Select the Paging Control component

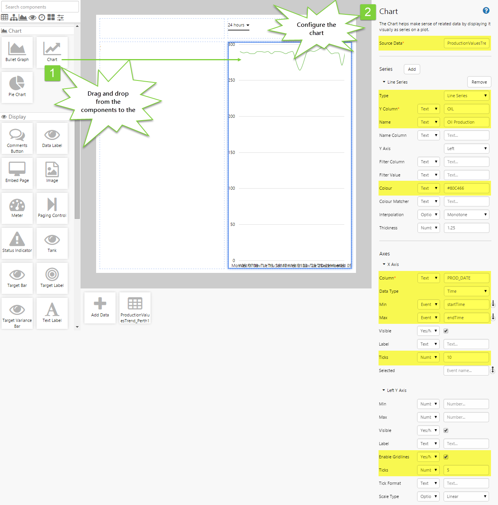click(52, 208)
